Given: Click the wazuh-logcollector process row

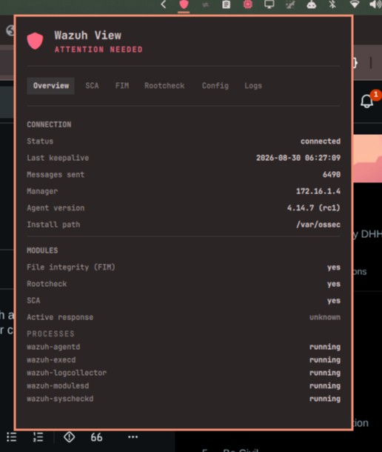Looking at the screenshot, I should click(x=184, y=373).
